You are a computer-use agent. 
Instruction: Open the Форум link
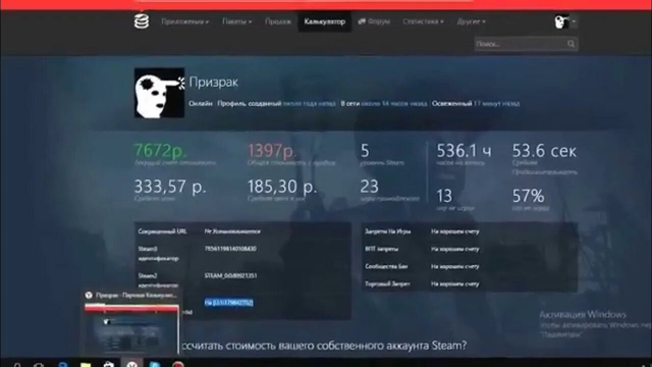374,21
